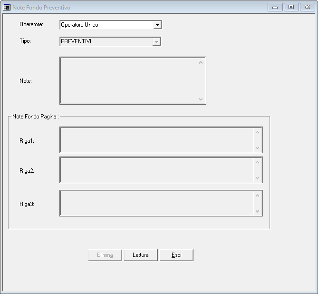Open the Tipo PREVENTIVI dropdown arrow
Image resolution: width=318 pixels, height=294 pixels.
(x=156, y=42)
